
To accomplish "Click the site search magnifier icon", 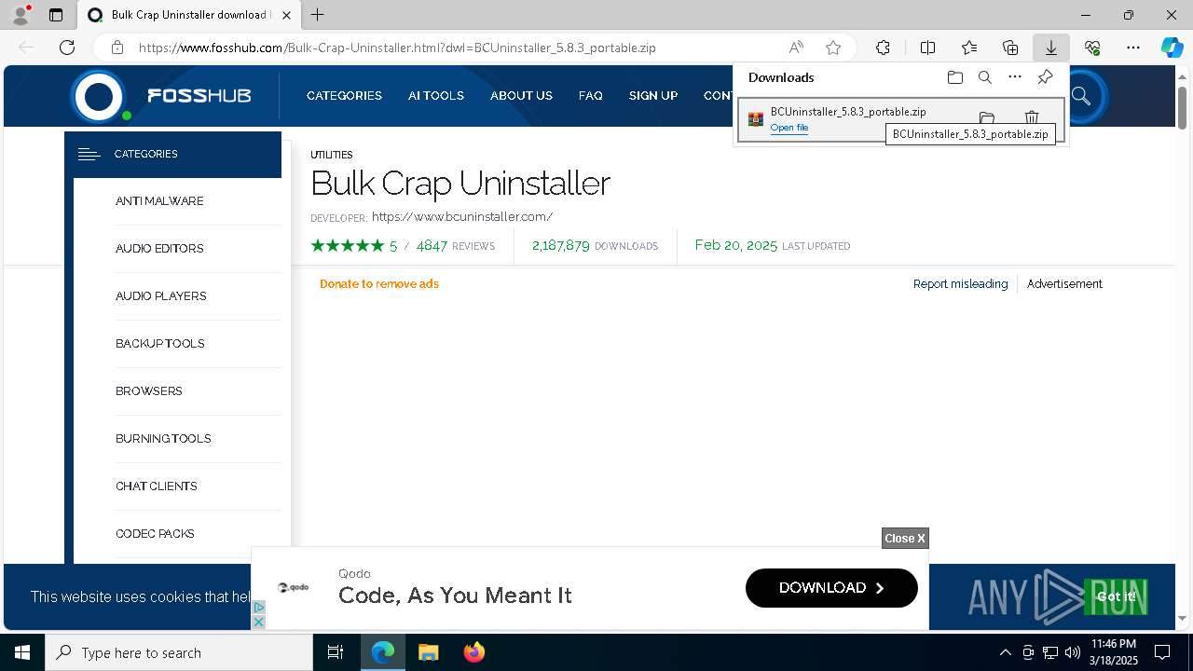I will pos(1081,96).
